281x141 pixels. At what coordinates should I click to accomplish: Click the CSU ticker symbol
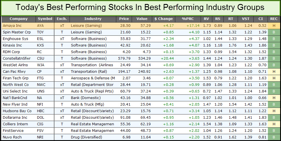tap(40, 59)
